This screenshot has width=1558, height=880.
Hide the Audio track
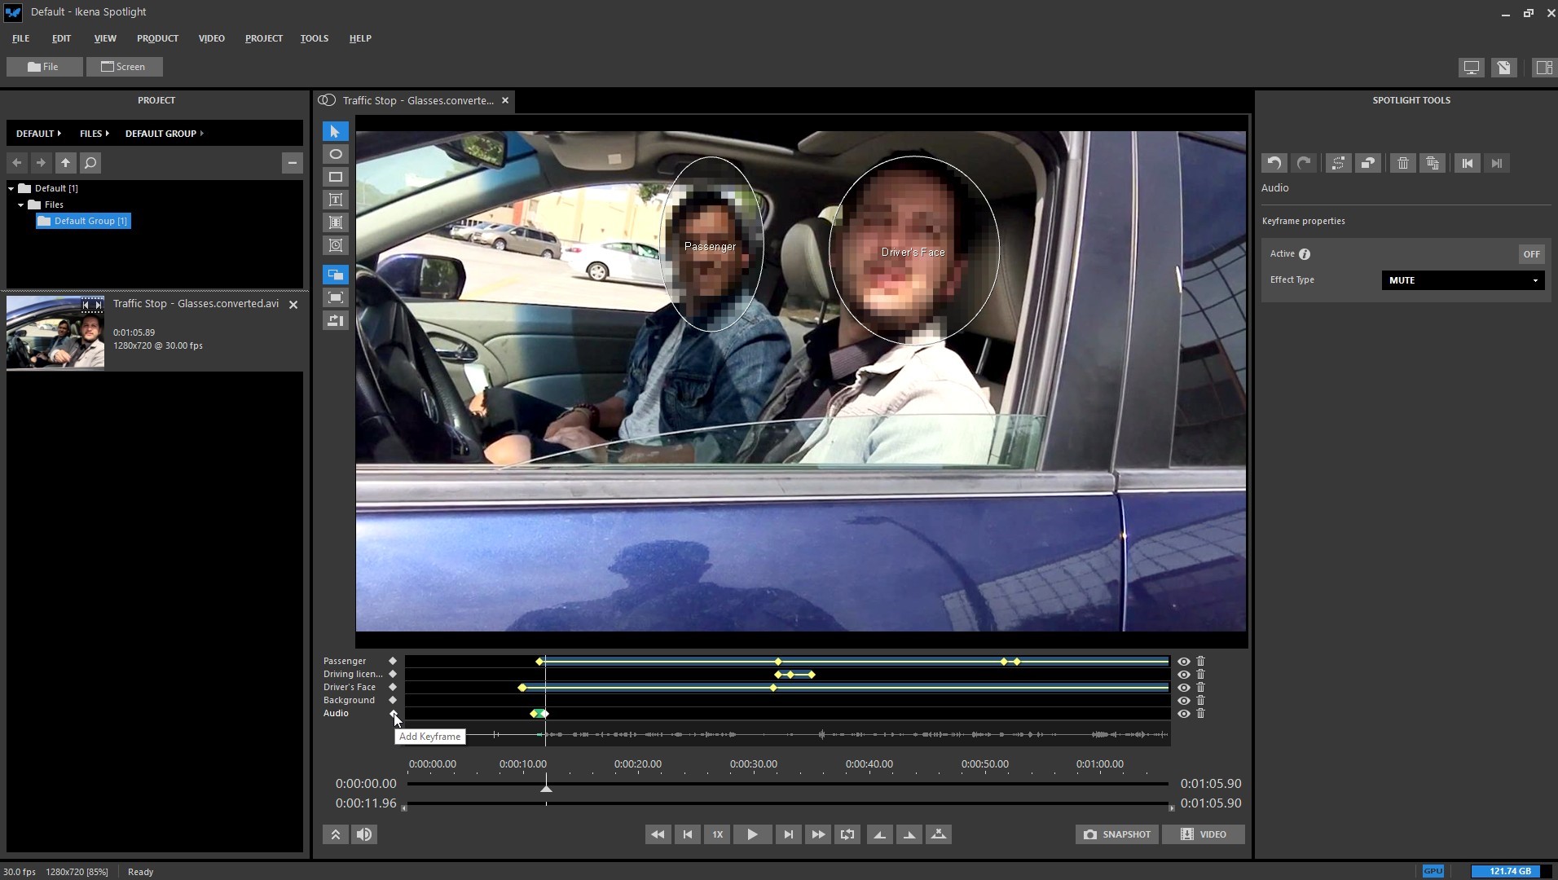point(1184,714)
